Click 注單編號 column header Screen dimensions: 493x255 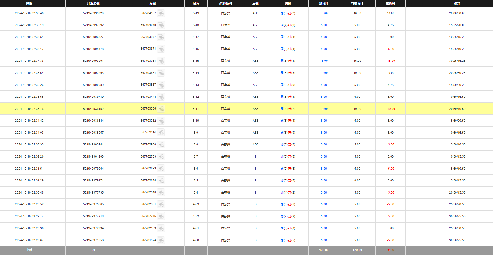coord(93,4)
